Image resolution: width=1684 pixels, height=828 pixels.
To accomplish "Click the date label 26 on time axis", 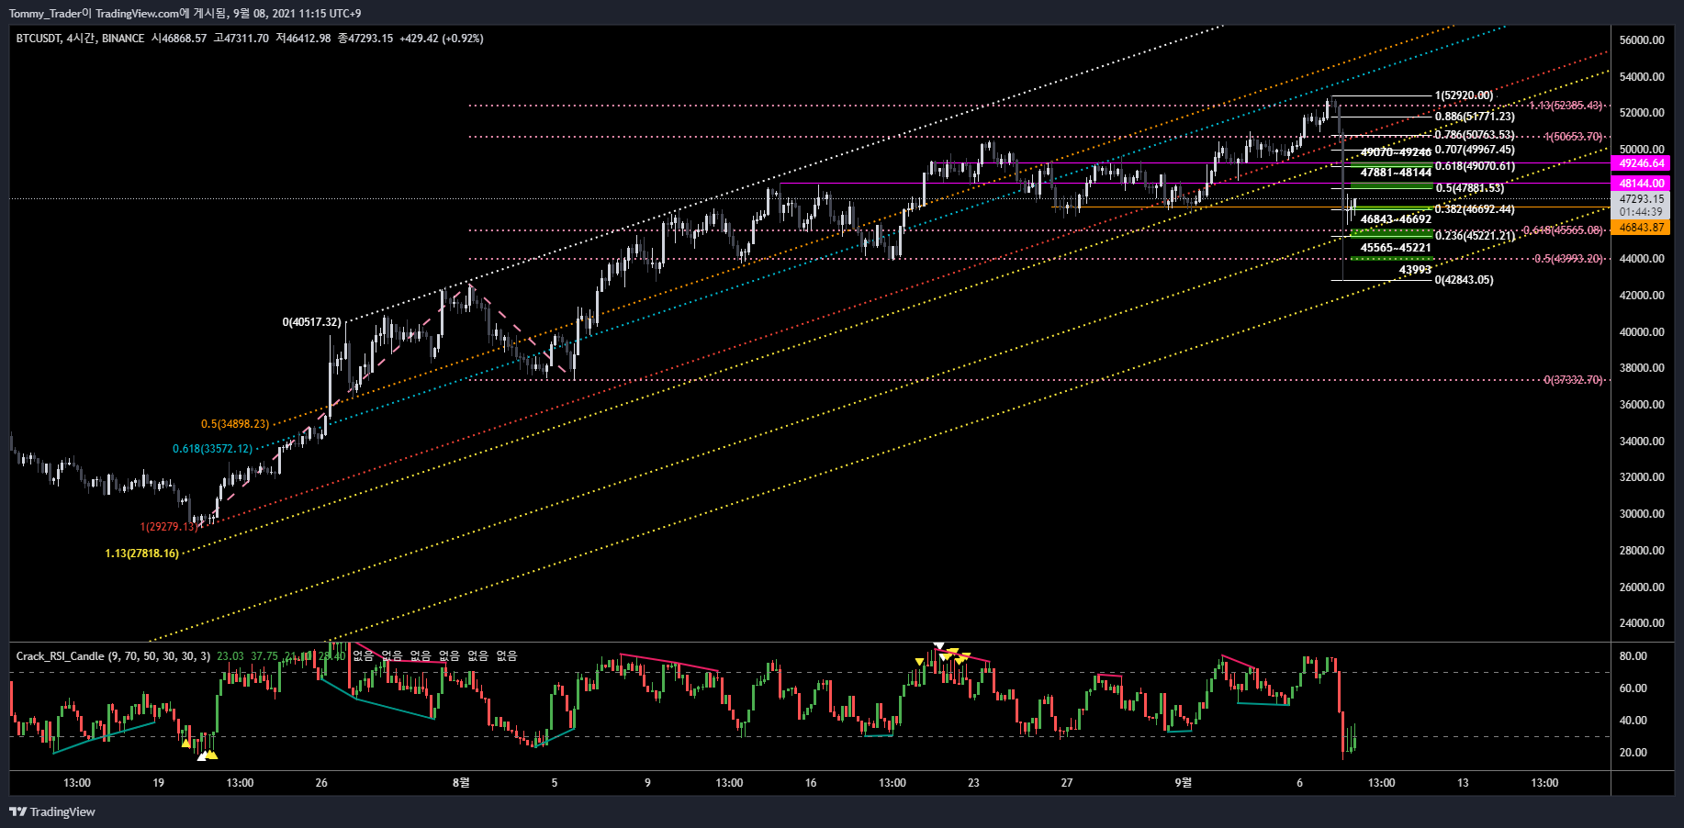I will pyautogui.click(x=321, y=783).
